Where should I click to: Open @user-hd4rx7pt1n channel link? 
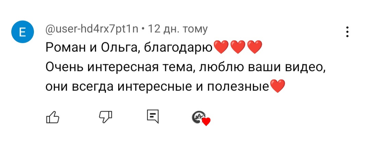point(92,29)
